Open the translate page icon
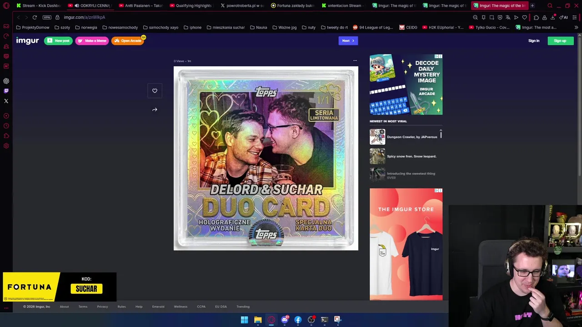The height and width of the screenshot is (327, 582). pos(508,17)
